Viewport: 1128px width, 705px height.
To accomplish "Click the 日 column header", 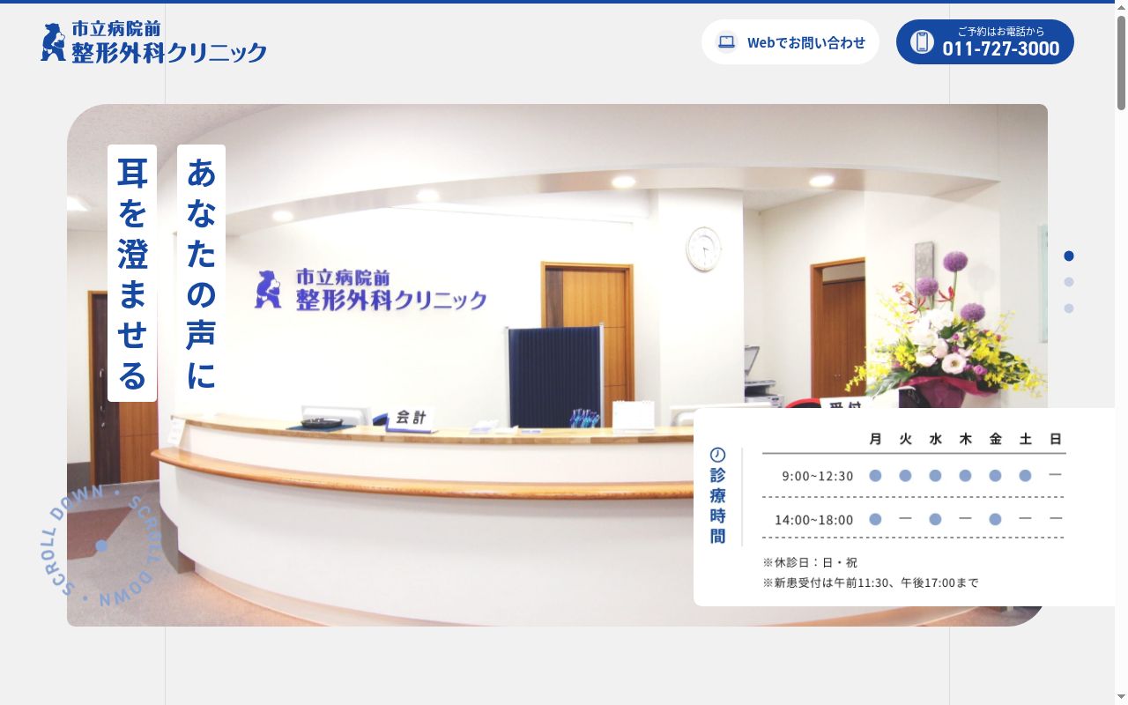I will [x=1055, y=439].
